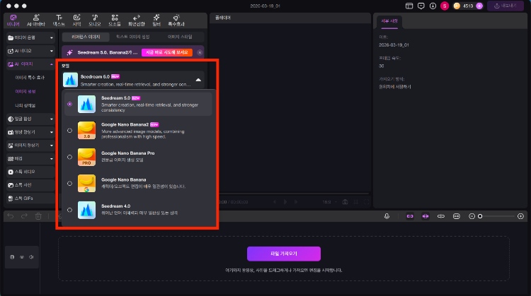Click the microphone voiceover icon

pos(387,216)
